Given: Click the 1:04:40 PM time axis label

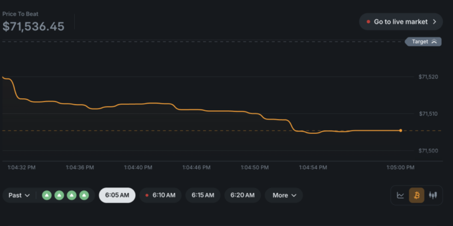Looking at the screenshot, I should (x=138, y=168).
